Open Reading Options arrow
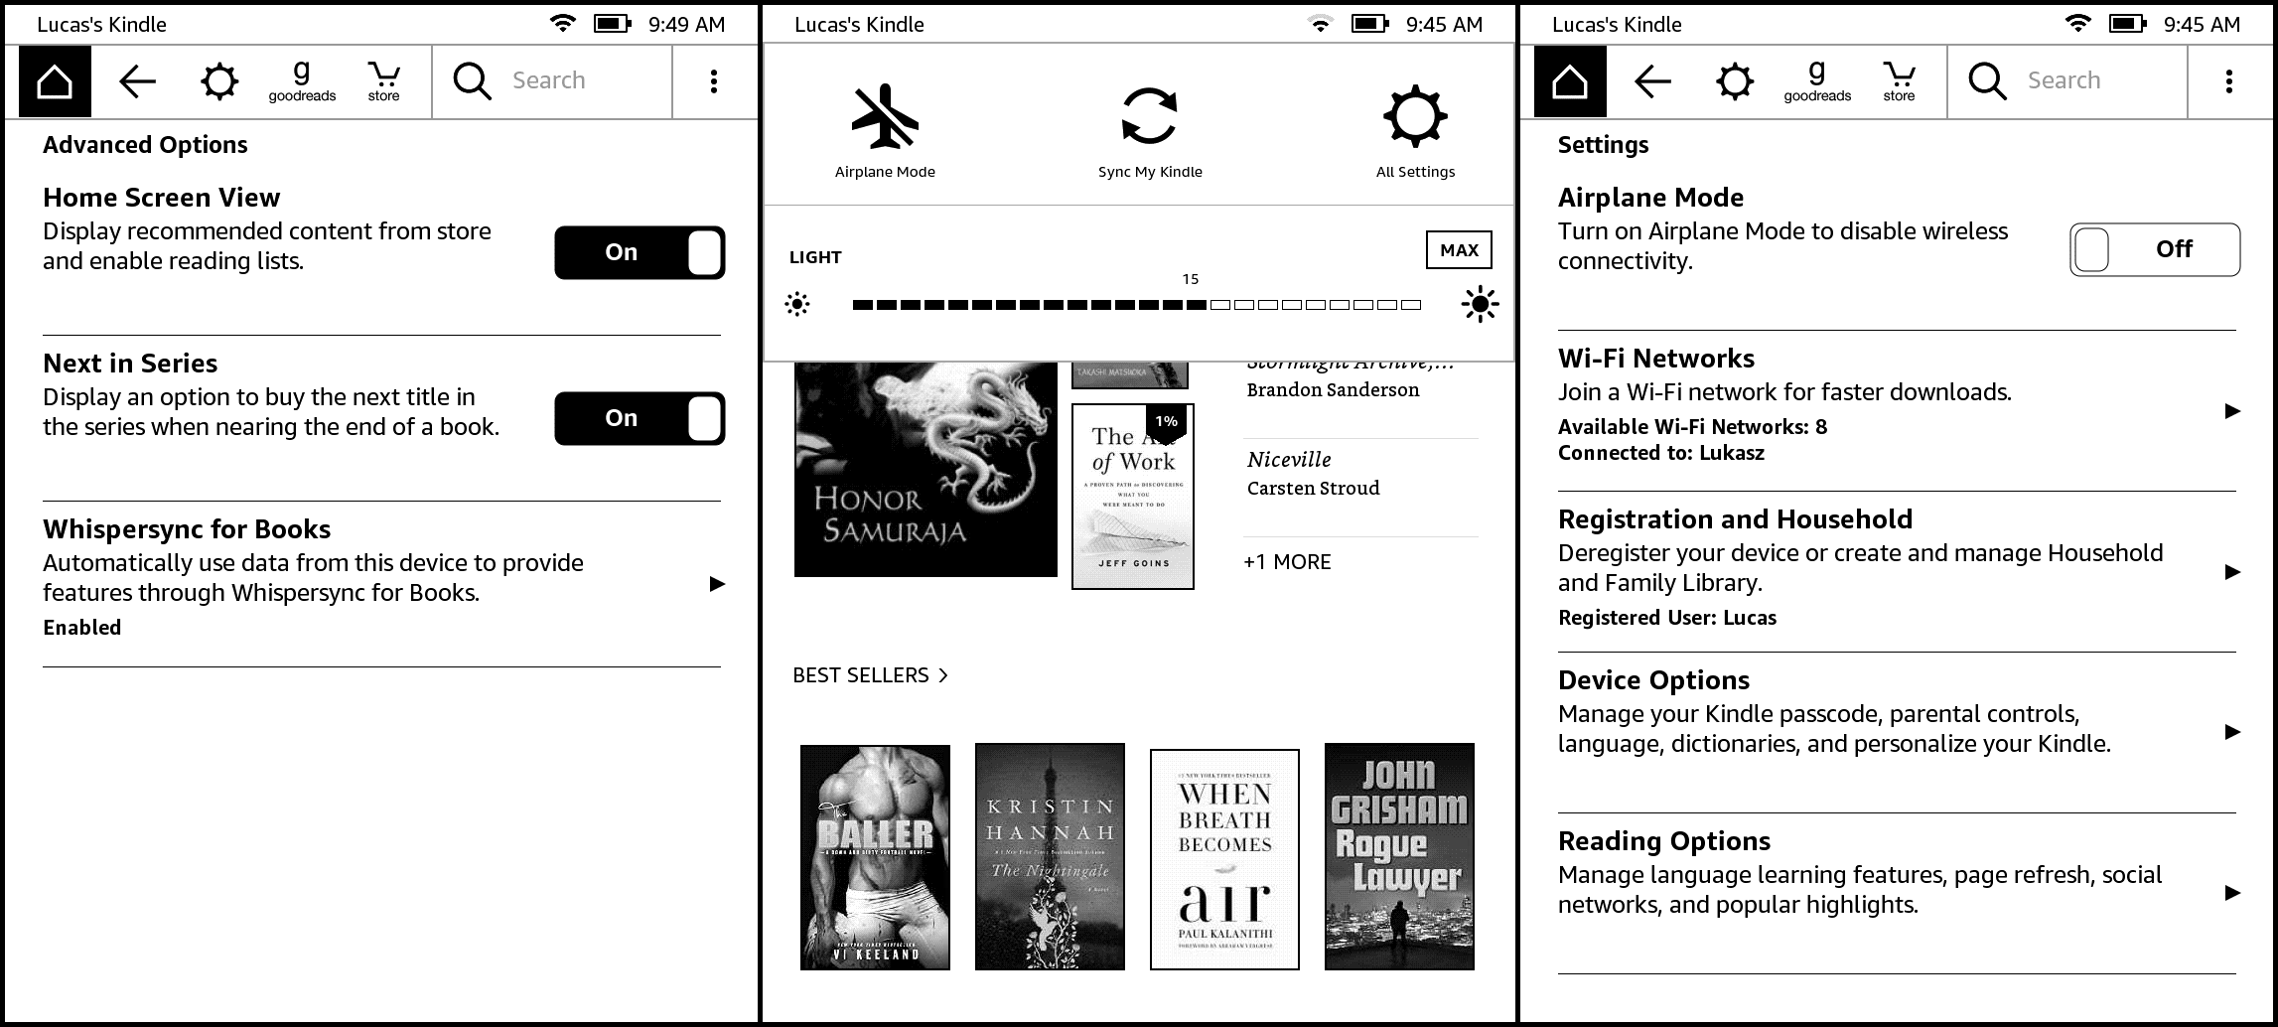 2232,893
